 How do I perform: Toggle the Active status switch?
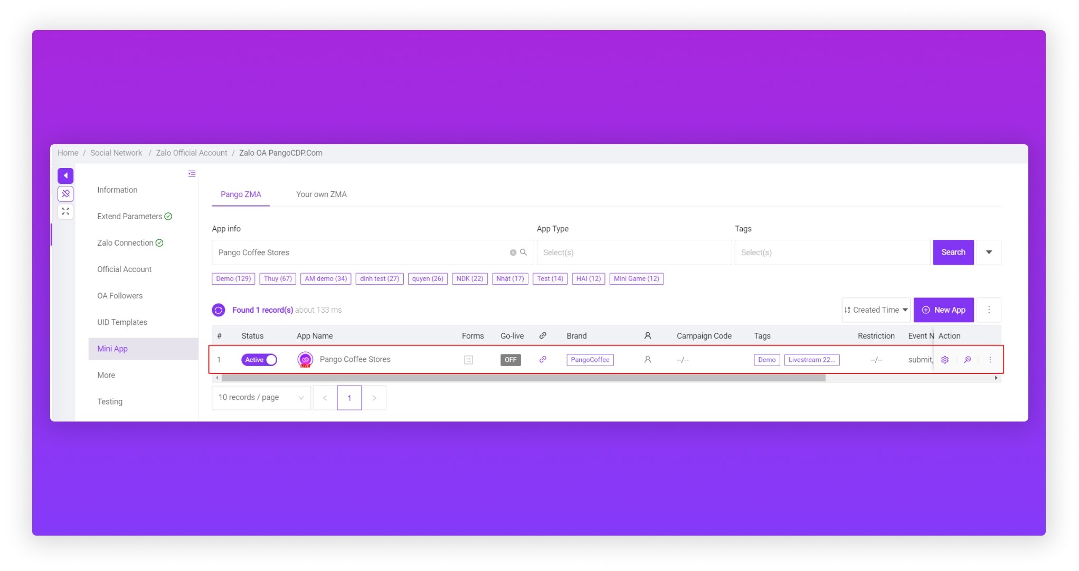pyautogui.click(x=259, y=360)
